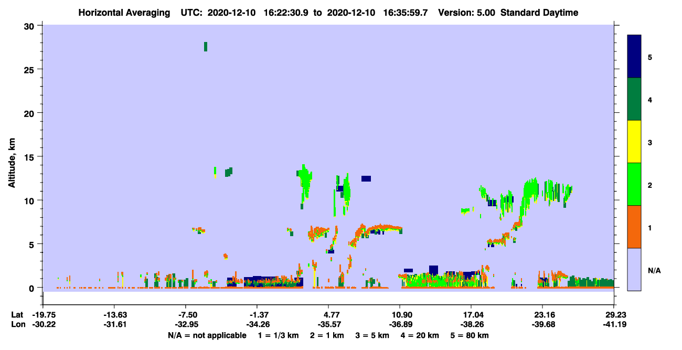The height and width of the screenshot is (350, 682).
Task: Click the end time '16:35:59.7'
Action: 406,13
